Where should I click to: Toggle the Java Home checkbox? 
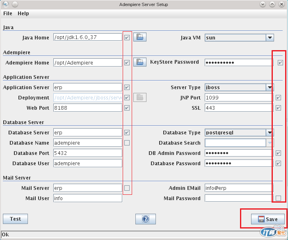(127, 37)
